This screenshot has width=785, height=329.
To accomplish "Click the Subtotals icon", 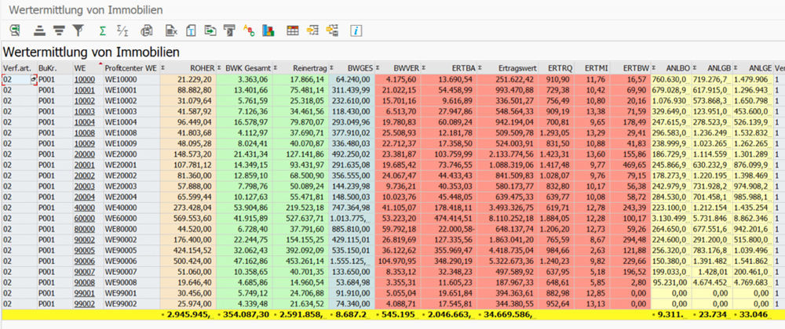I will click(122, 31).
